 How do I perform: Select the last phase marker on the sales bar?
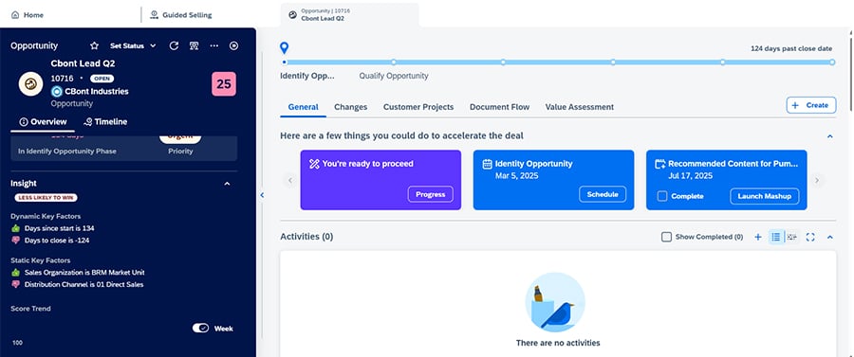832,62
